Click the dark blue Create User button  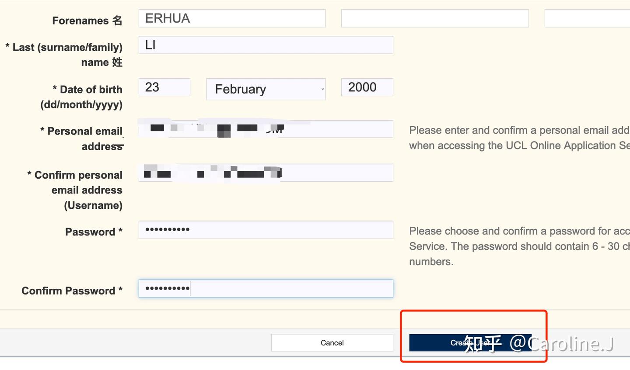pos(470,343)
